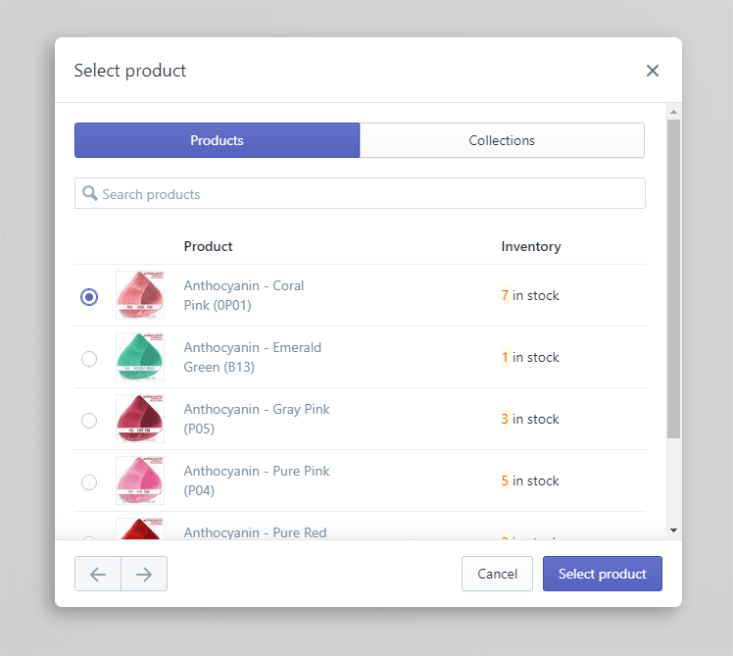The image size is (733, 656).
Task: Click the magnifier icon in the search field
Action: click(x=90, y=193)
